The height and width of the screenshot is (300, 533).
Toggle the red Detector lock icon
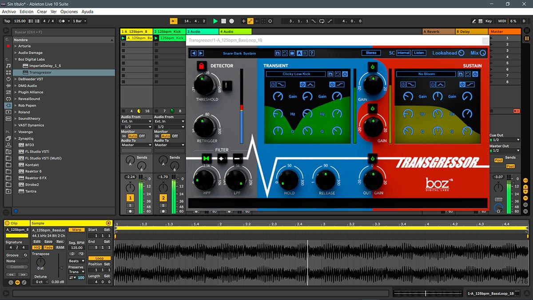(x=201, y=66)
